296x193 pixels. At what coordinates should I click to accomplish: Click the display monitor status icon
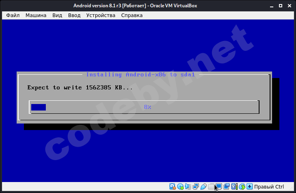pos(219,186)
